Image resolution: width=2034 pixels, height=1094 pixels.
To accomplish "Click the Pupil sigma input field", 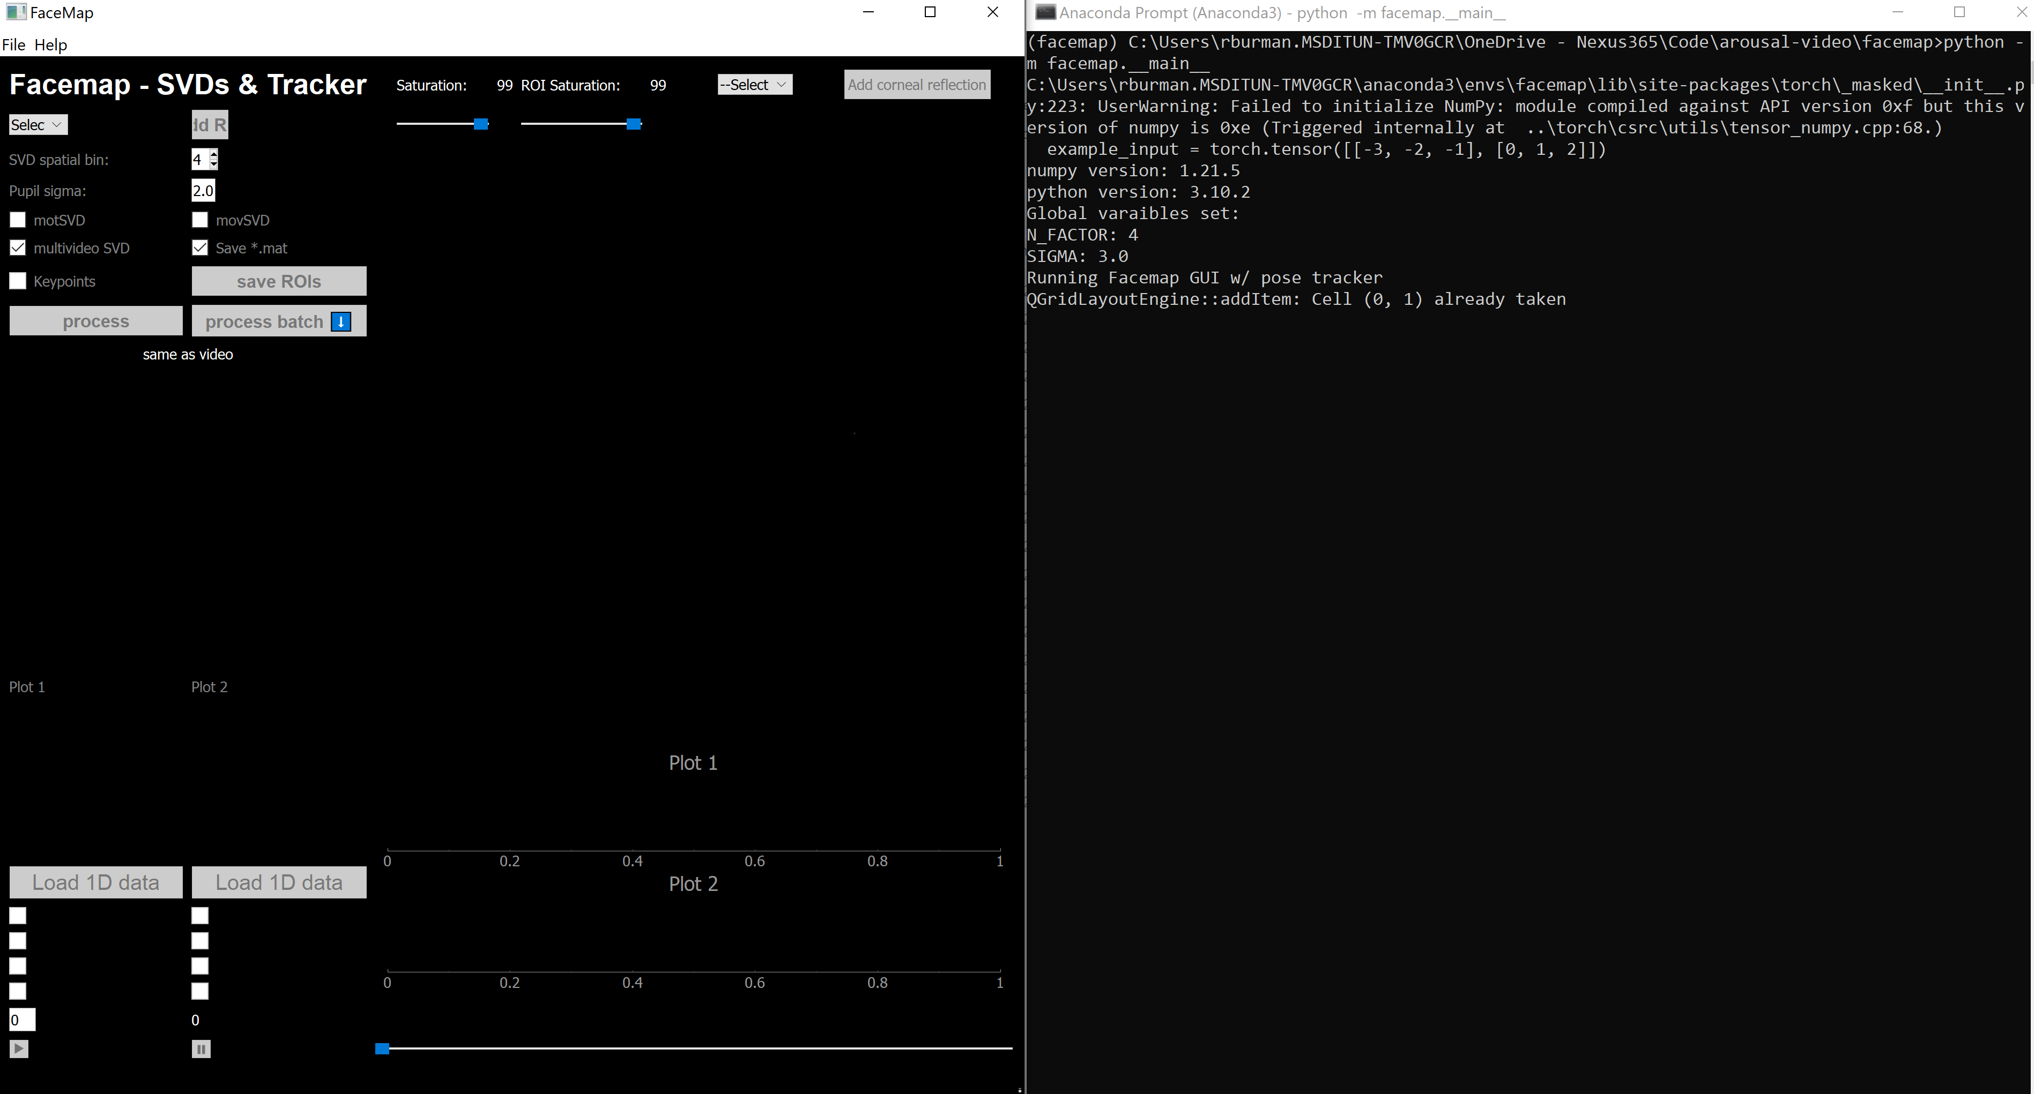I will [x=203, y=190].
